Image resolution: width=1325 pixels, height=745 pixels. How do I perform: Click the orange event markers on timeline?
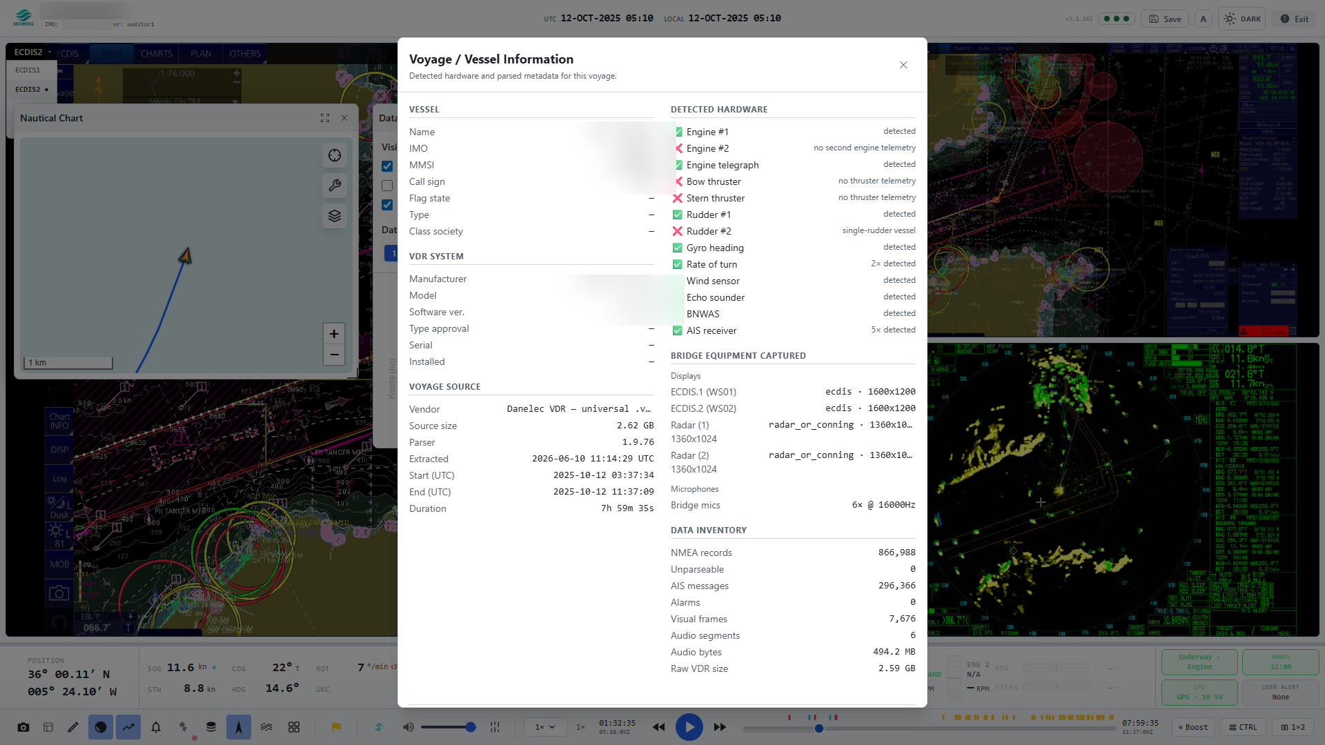click(x=1028, y=717)
